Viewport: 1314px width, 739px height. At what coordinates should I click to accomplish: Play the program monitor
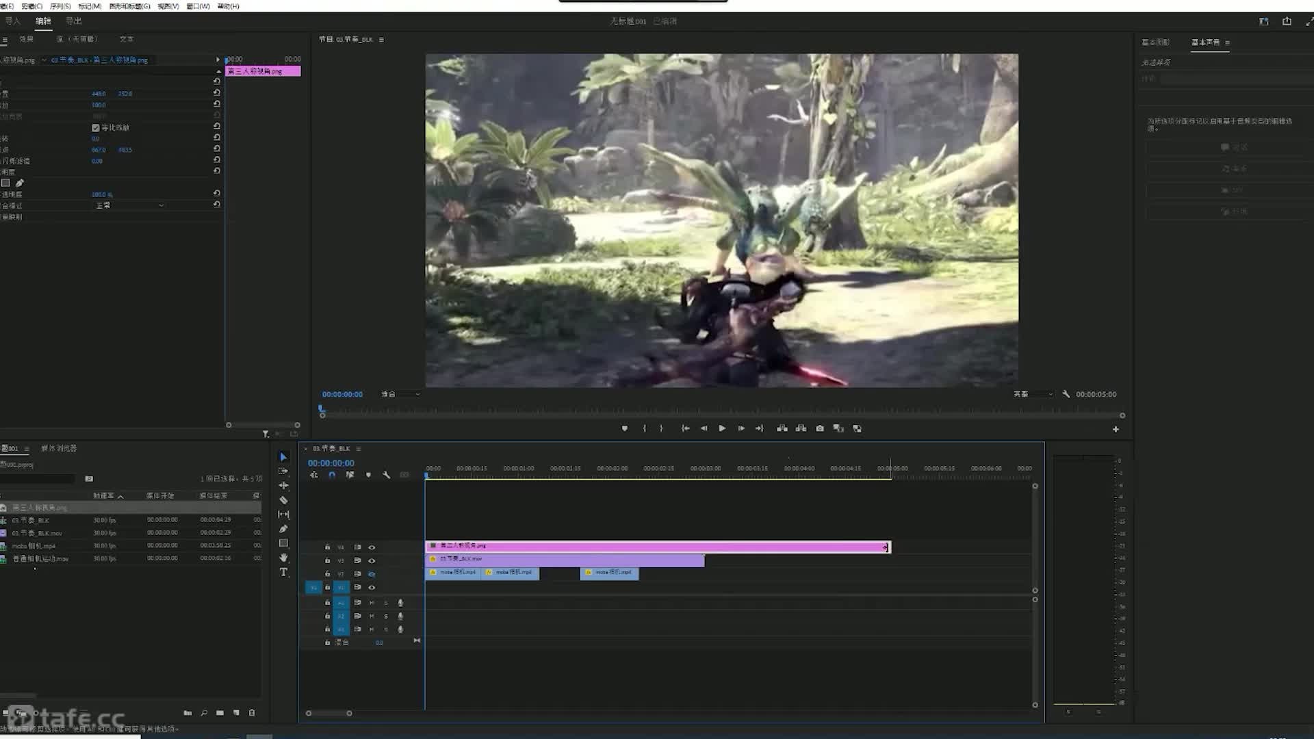(722, 428)
